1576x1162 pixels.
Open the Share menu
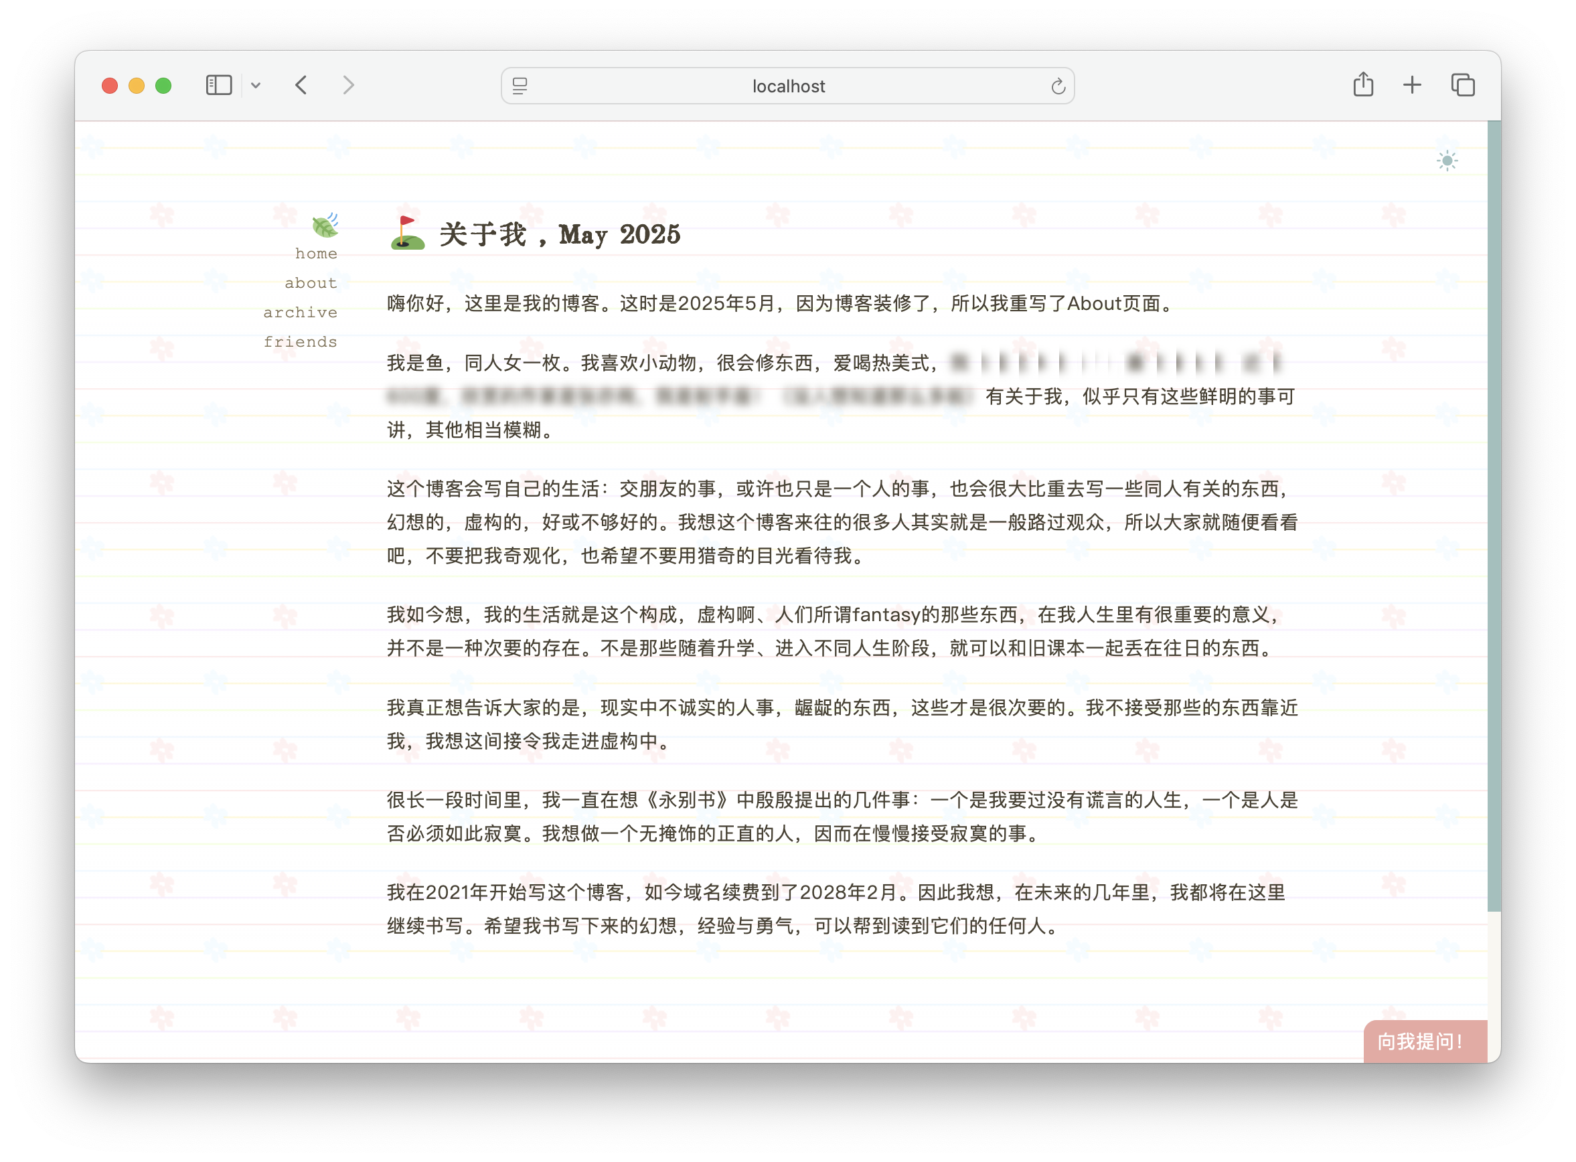pos(1363,85)
